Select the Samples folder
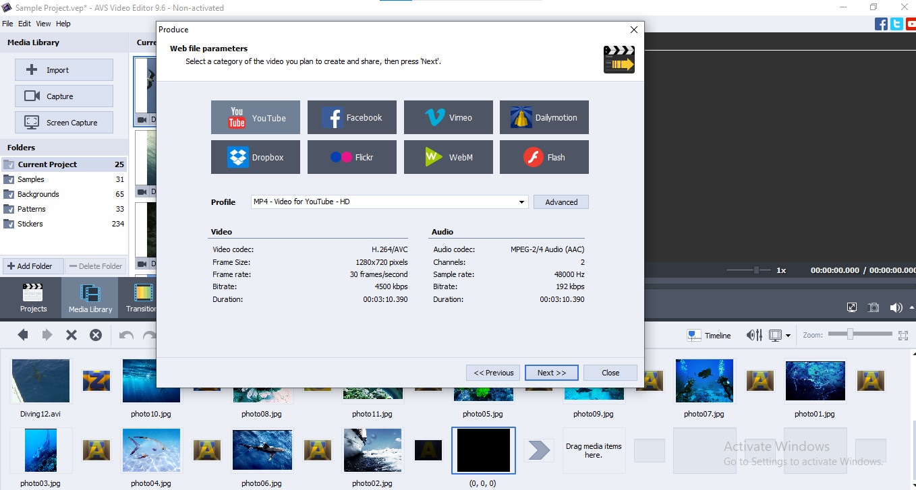This screenshot has height=490, width=916. 64,179
